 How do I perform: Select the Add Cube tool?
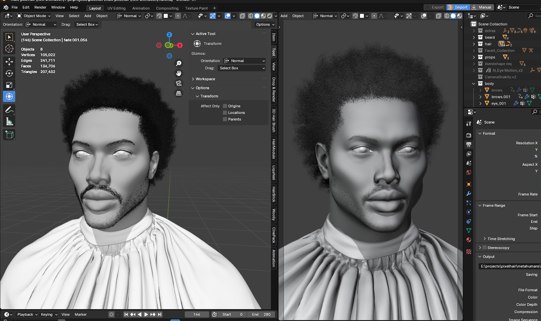pyautogui.click(x=9, y=135)
